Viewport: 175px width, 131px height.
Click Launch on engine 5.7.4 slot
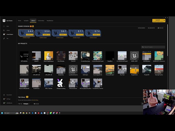(95, 35)
